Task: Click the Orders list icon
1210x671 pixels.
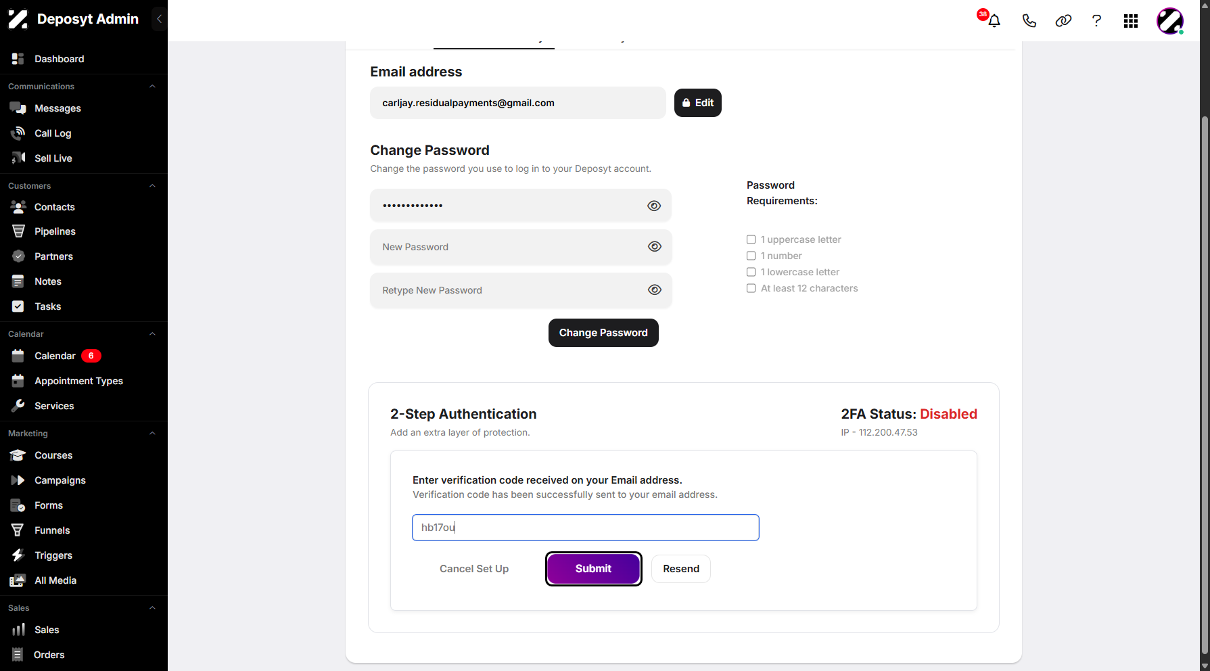Action: (18, 655)
